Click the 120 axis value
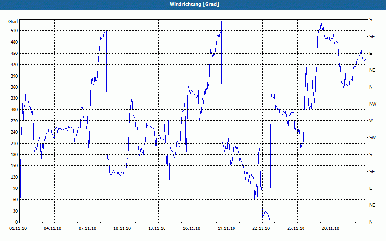The width and height of the screenshot is (386, 241). [x=15, y=177]
